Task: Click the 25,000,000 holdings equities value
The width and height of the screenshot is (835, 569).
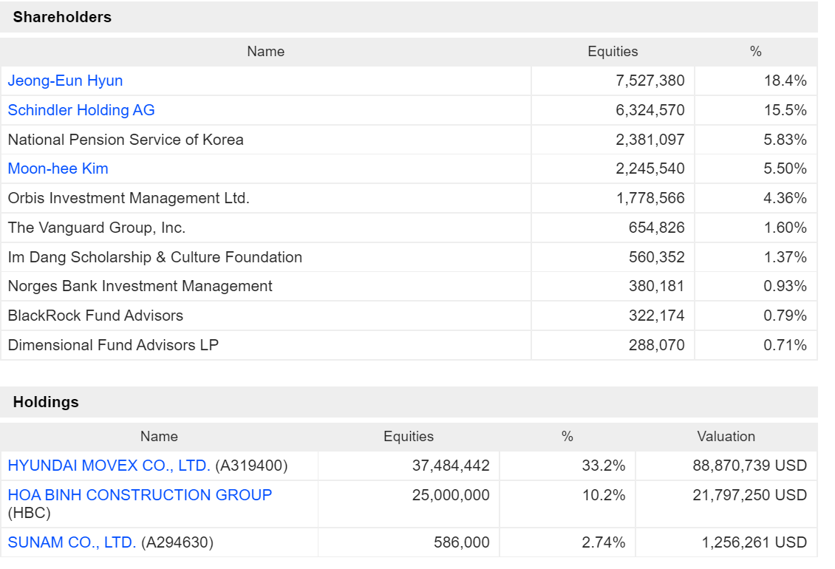Action: 451,495
